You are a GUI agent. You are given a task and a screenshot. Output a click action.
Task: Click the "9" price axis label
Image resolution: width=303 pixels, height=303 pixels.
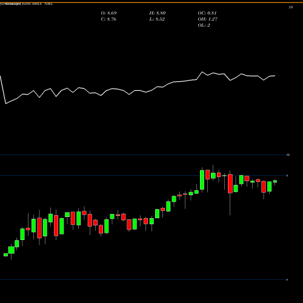[287, 176]
